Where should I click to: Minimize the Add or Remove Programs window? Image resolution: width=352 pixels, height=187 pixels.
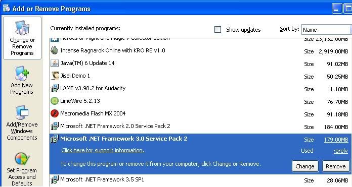[x=336, y=9]
